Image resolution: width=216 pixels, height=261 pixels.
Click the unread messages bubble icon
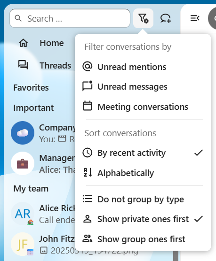88,86
